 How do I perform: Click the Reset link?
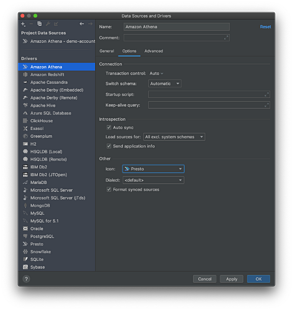point(266,27)
